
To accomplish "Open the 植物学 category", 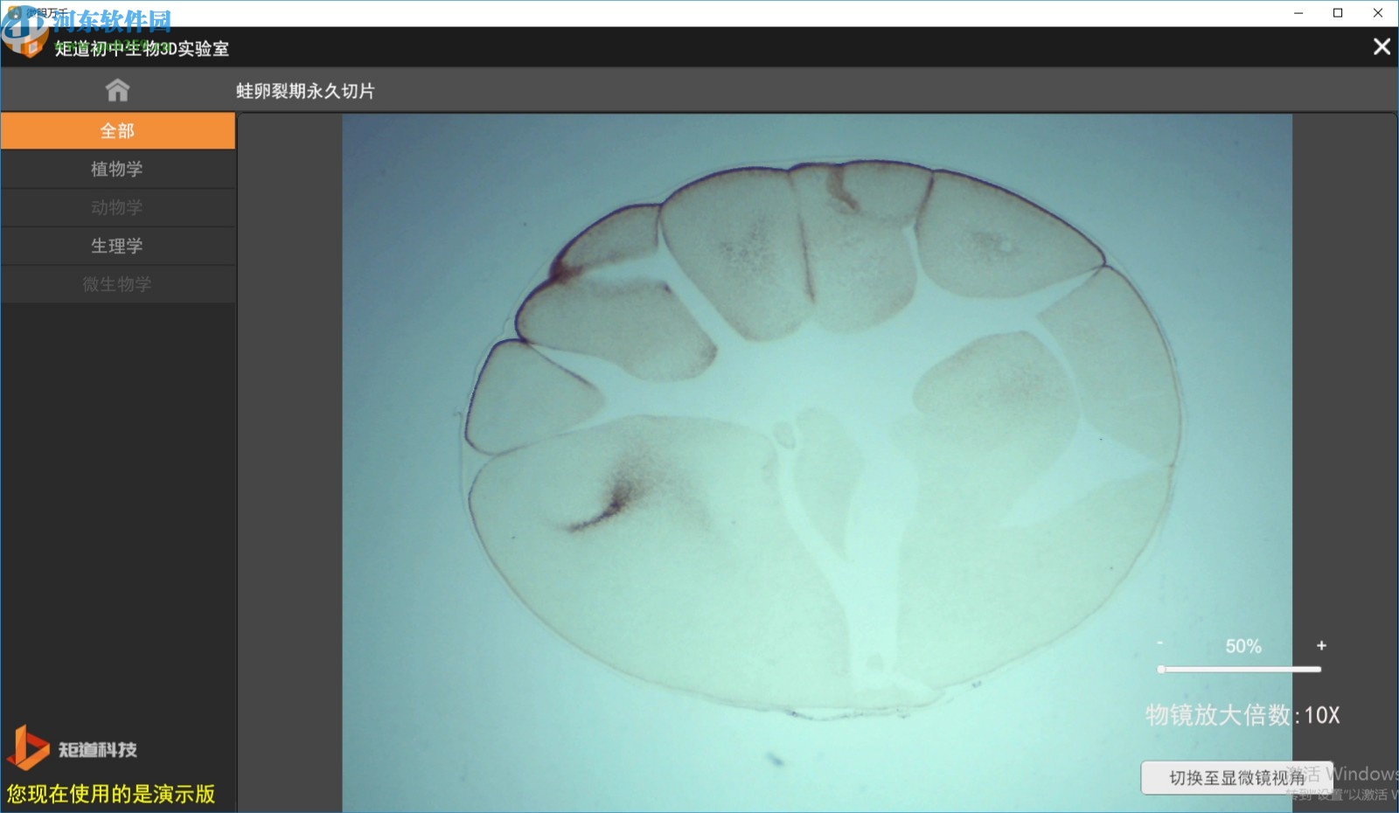I will (x=118, y=169).
